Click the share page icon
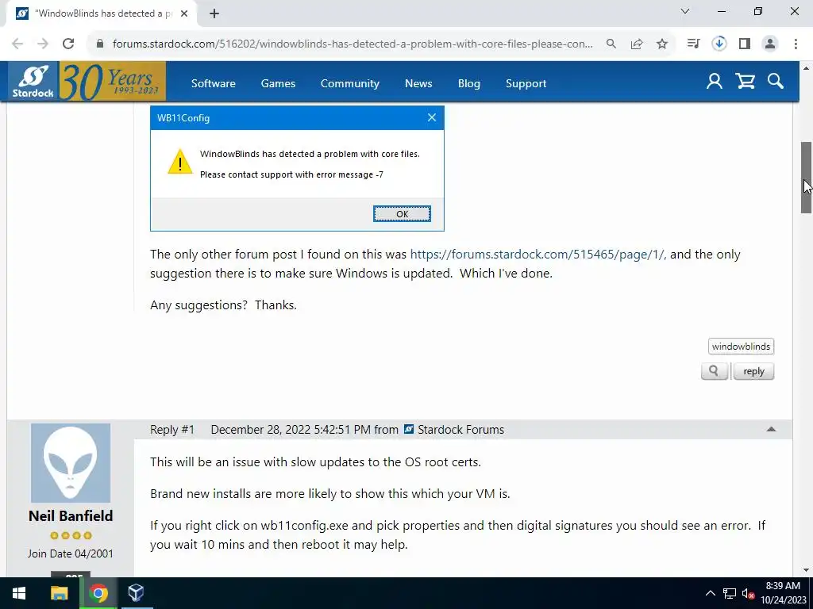 tap(637, 44)
